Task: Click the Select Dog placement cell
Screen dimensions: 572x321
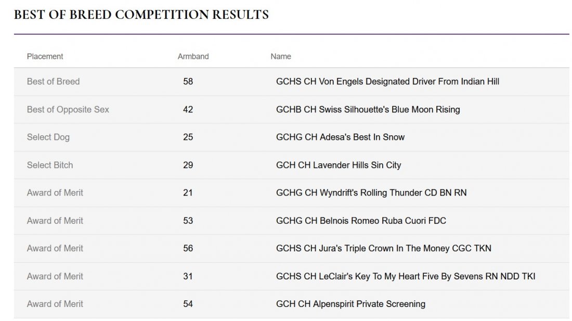Action: click(x=48, y=137)
